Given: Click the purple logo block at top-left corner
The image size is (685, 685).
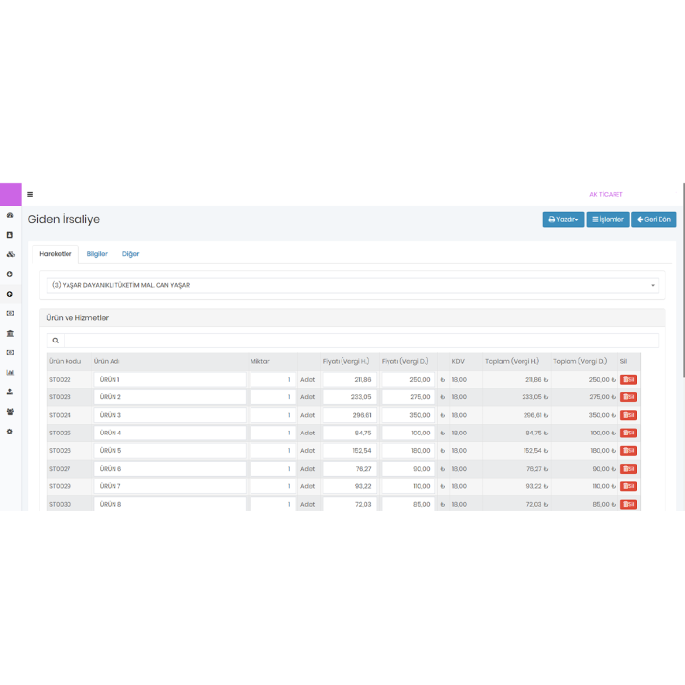Looking at the screenshot, I should [x=11, y=194].
